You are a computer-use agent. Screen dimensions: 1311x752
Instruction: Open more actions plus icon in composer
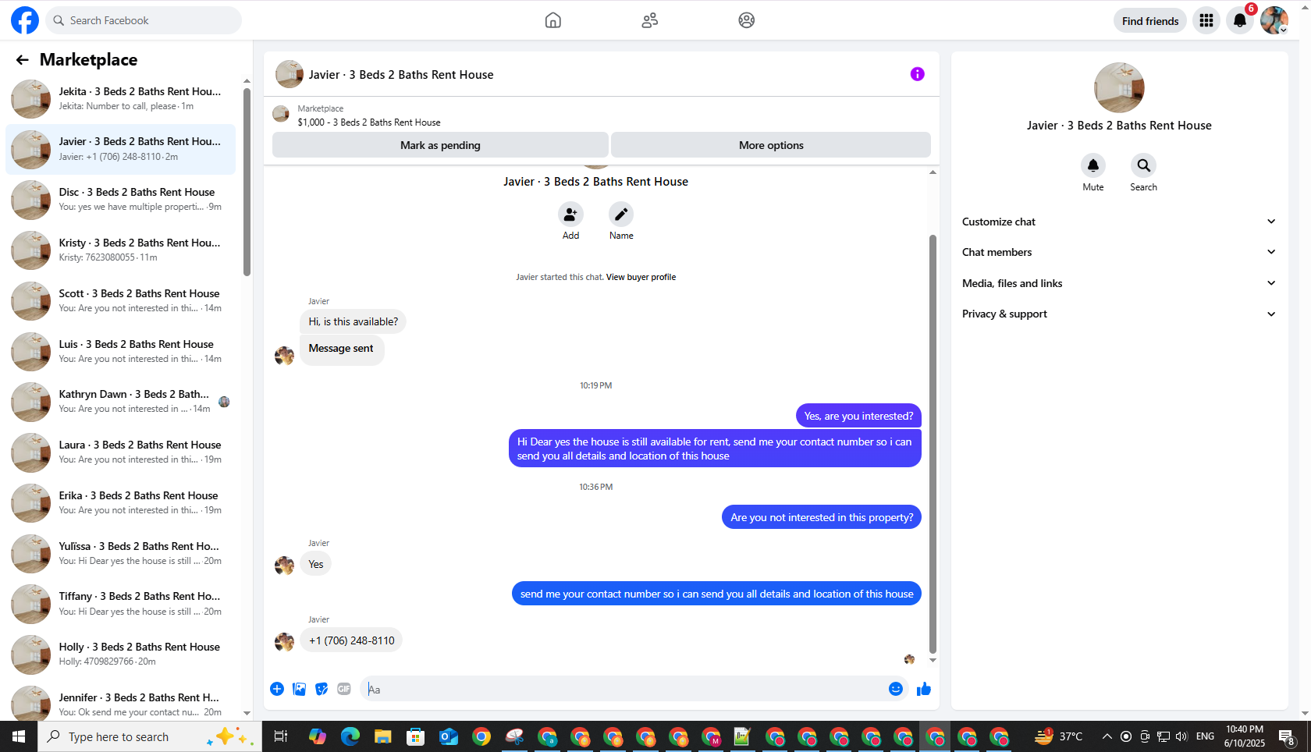277,689
